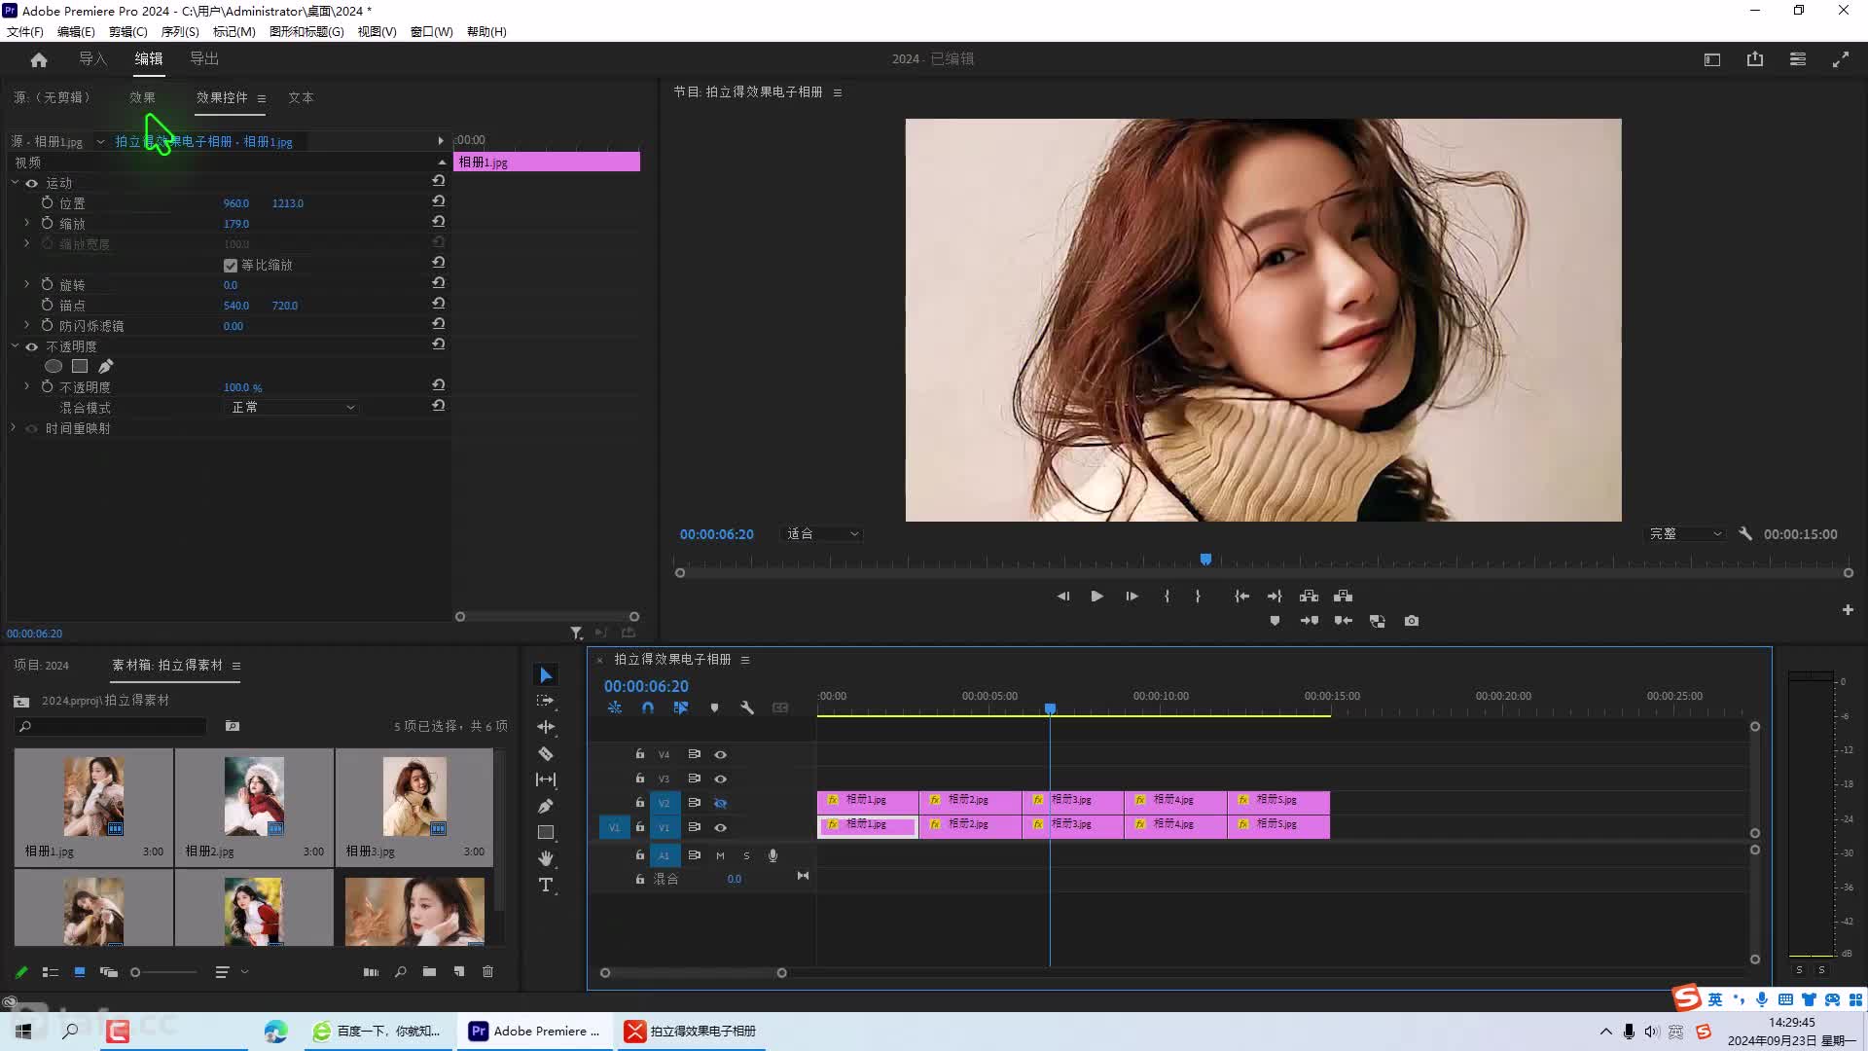
Task: Expand the 时间重映射 Time Remapping group
Action: (x=14, y=427)
